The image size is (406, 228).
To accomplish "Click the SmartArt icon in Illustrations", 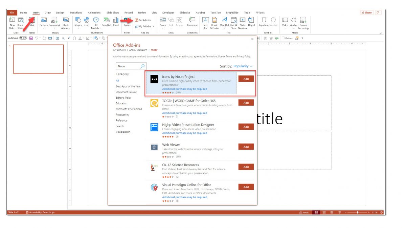I will point(106,20).
